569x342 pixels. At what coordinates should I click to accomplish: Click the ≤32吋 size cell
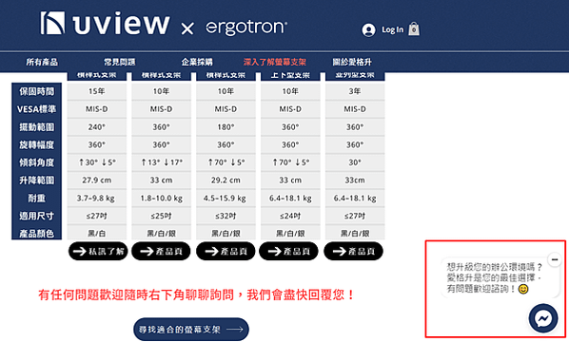(x=226, y=216)
